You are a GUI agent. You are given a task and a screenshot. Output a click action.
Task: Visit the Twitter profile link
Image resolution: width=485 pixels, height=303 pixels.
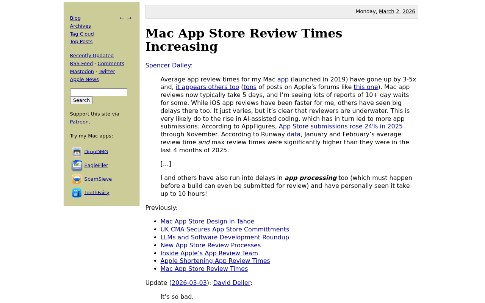tap(107, 72)
